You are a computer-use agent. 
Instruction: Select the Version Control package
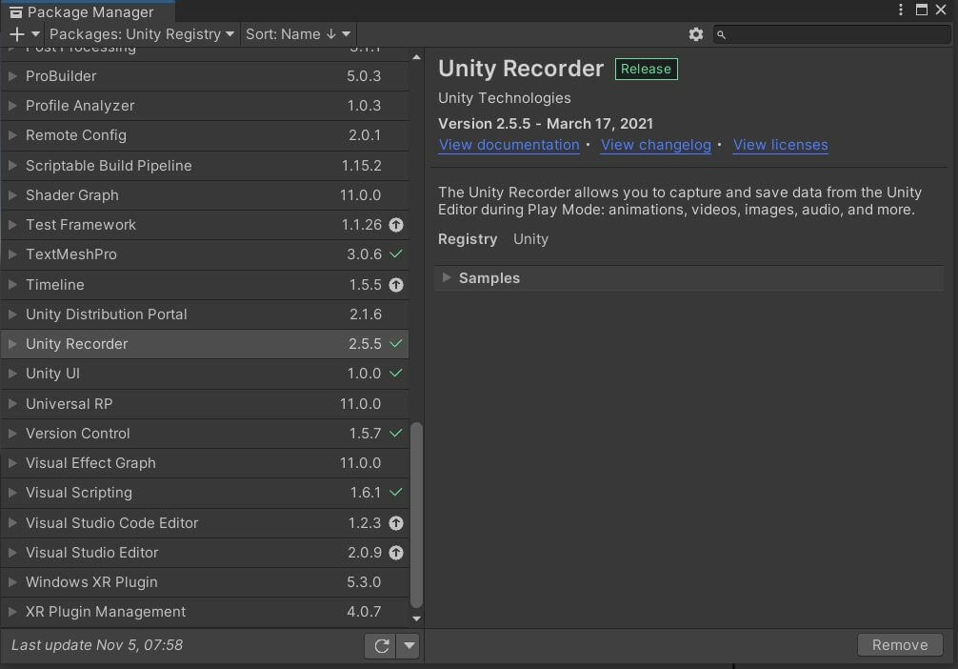(205, 434)
